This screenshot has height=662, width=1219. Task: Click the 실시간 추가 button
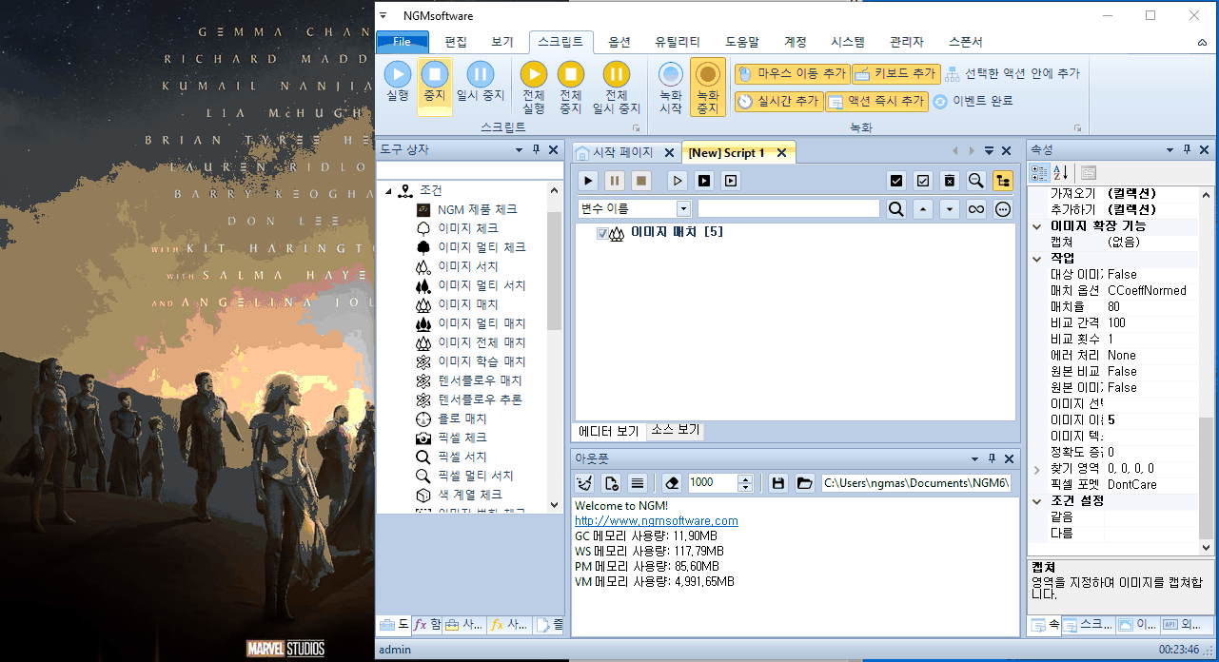click(778, 101)
